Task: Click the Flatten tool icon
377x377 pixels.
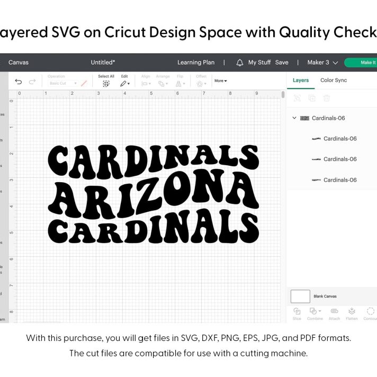Action: [x=352, y=311]
